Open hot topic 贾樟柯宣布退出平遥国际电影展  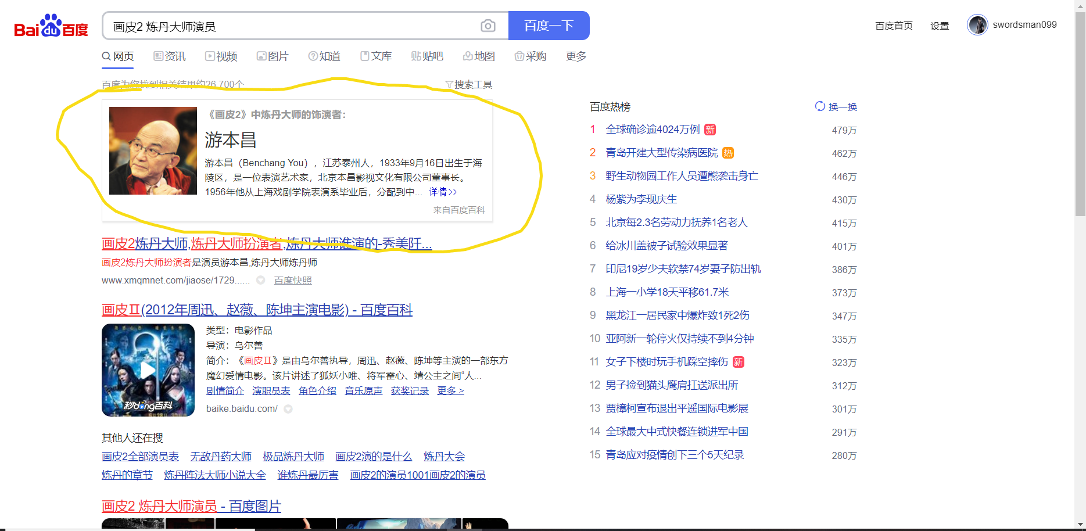pyautogui.click(x=677, y=408)
